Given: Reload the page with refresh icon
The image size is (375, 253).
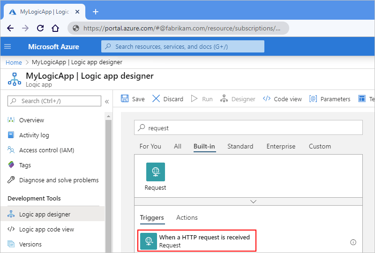Looking at the screenshot, I should (x=40, y=28).
